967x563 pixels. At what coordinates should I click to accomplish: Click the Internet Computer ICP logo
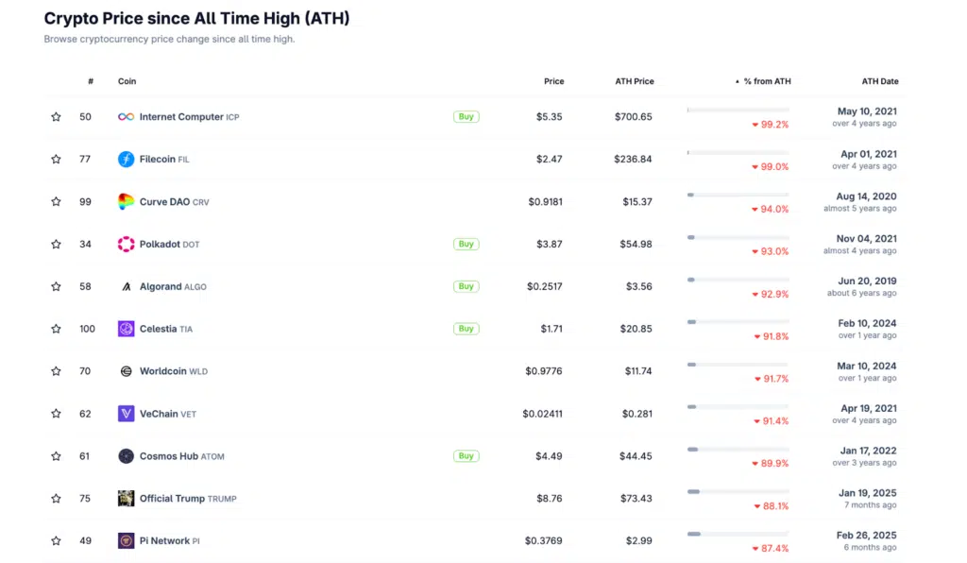tap(125, 117)
